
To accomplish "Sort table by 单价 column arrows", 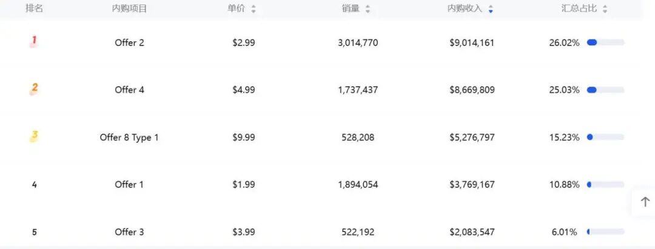I will (254, 9).
